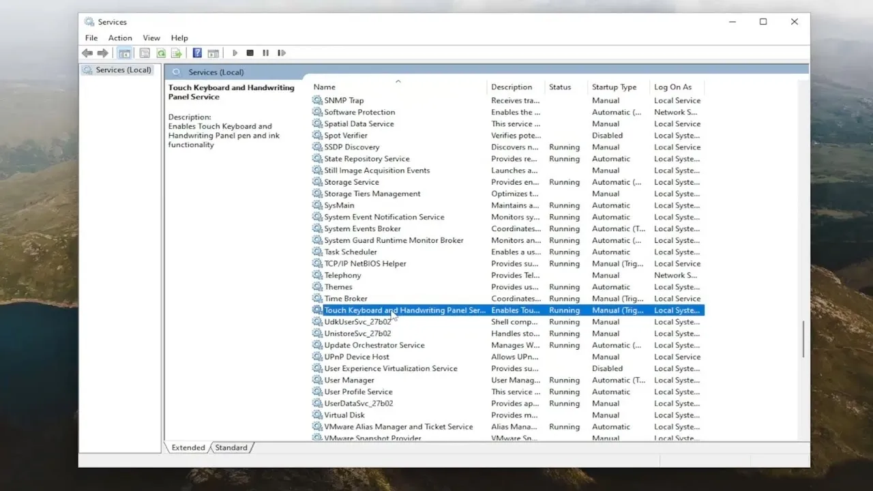The width and height of the screenshot is (873, 491).
Task: Open Help using the toolbar icon
Action: point(197,53)
